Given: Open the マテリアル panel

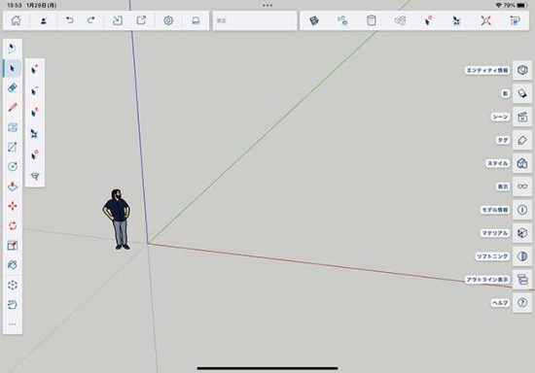Looking at the screenshot, I should click(x=522, y=233).
